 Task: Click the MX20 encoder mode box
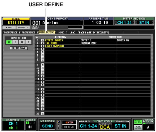pos(69,123)
